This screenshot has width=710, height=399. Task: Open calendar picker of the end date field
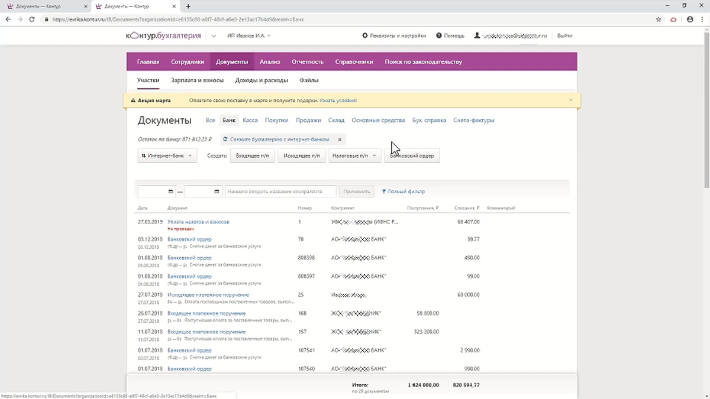coord(218,192)
